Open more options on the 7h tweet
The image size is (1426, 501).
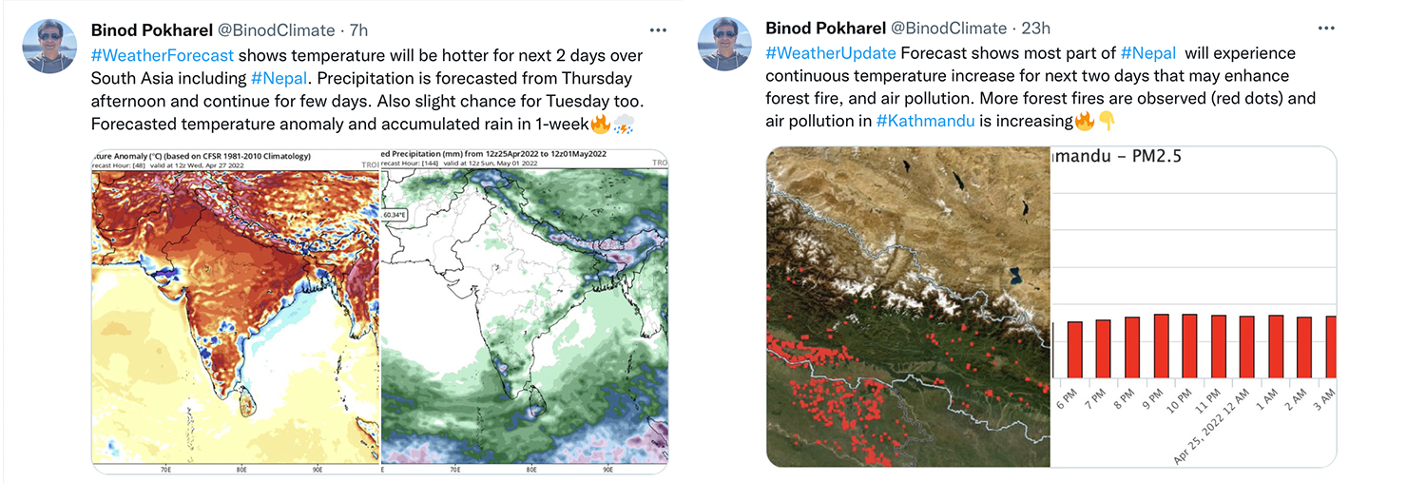click(x=658, y=29)
